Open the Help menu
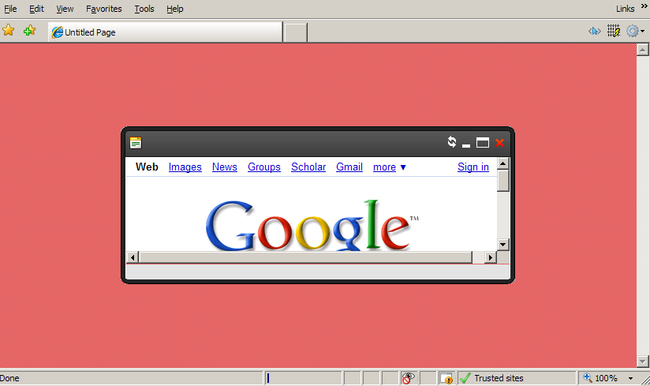650x386 pixels. point(175,9)
